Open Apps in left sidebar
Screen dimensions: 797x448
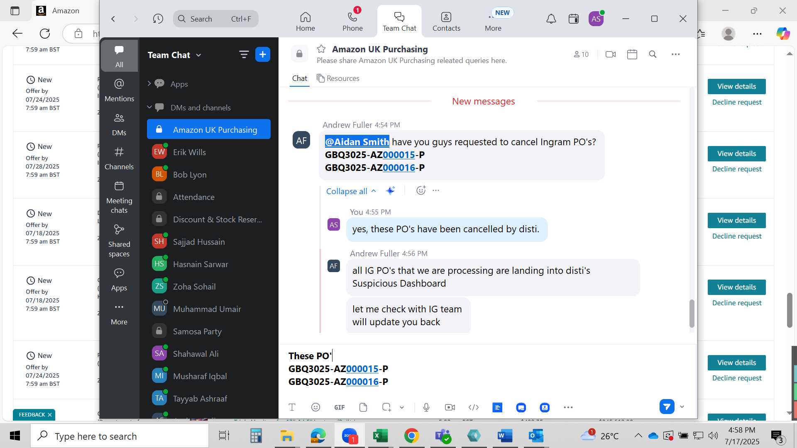[119, 279]
